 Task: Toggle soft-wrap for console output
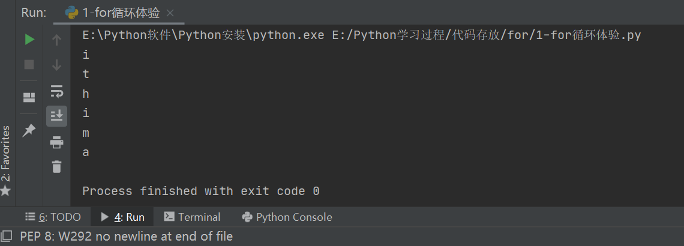tap(57, 91)
